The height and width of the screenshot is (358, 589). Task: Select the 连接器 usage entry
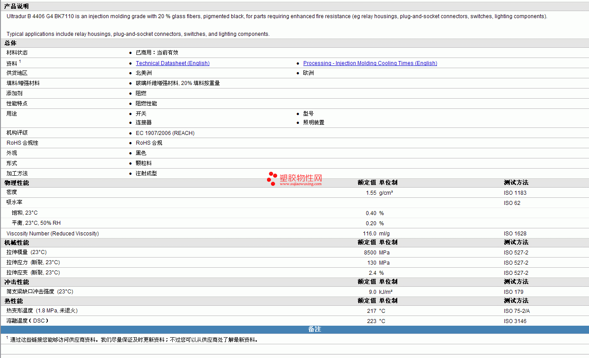(143, 123)
